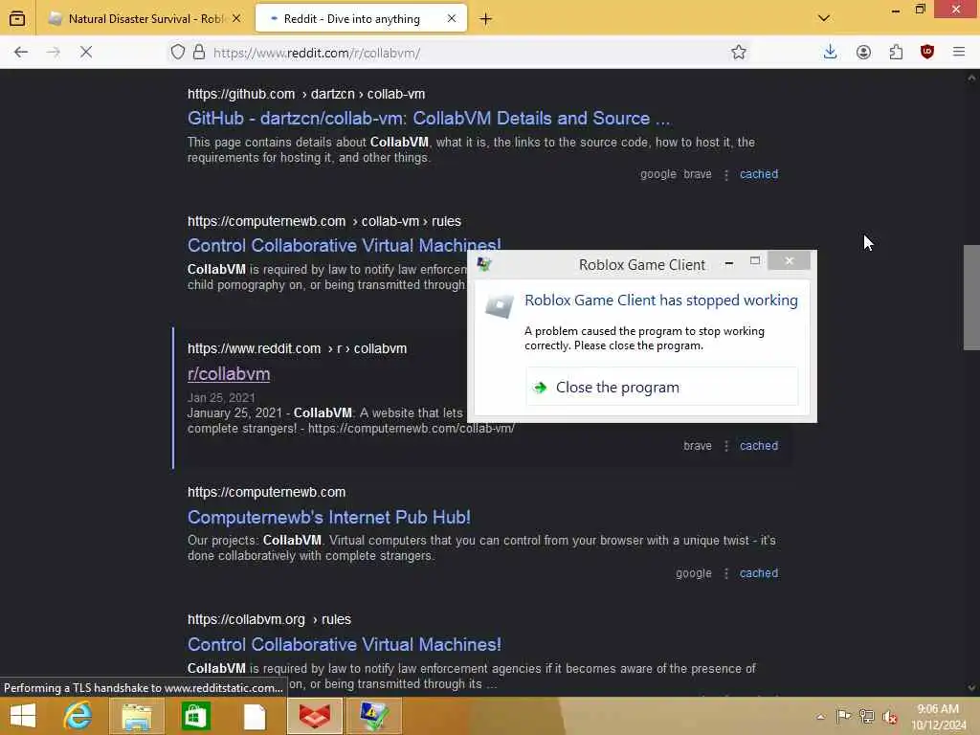Switch to Natural Disaster Survival tab
Viewport: 980px width, 735px height.
pyautogui.click(x=145, y=19)
